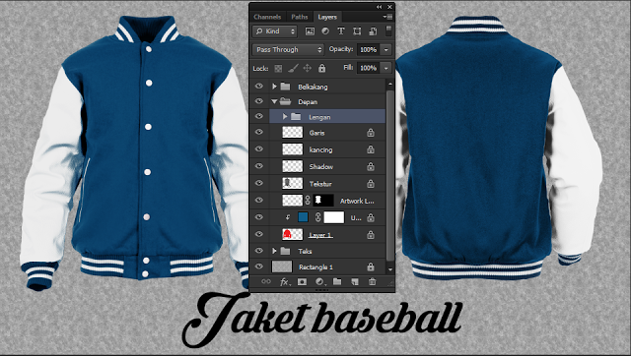Lock transparent pixels icon
631x356 pixels.
278,68
